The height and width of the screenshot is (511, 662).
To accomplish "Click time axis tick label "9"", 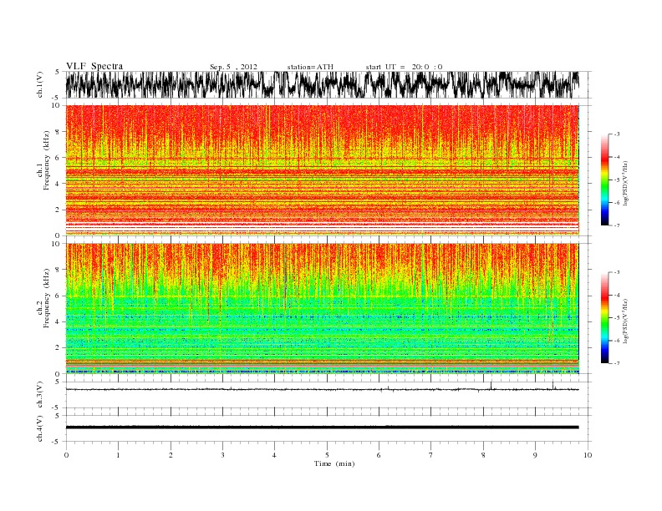I will pos(535,455).
